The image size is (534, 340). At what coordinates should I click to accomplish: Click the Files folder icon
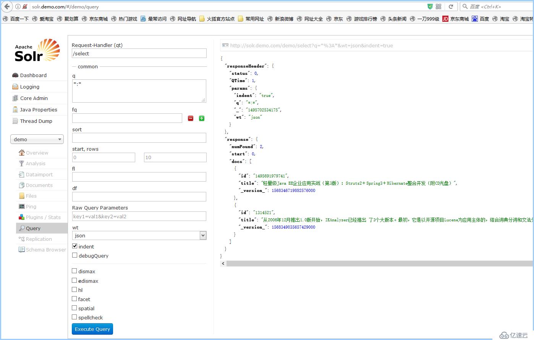[22, 196]
